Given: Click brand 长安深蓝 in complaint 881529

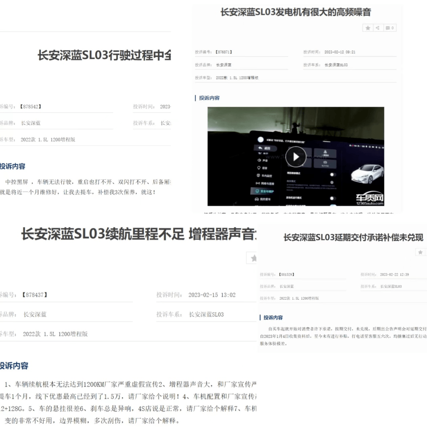Looking at the screenshot, I should click(x=287, y=287).
